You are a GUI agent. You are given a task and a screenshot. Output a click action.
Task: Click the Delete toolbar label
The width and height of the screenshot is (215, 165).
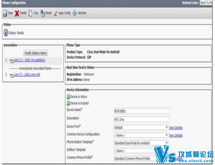point(23,13)
